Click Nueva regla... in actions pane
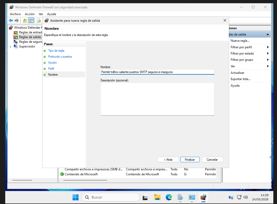Screen dimensions: 277x204 240,41
